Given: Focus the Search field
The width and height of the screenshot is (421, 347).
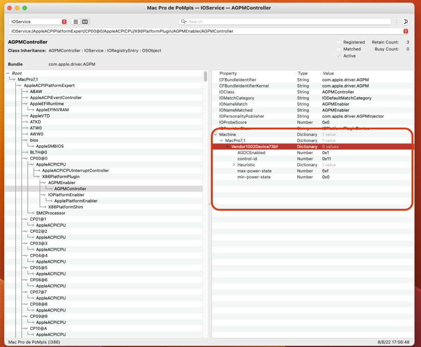Looking at the screenshot, I should (x=285, y=21).
